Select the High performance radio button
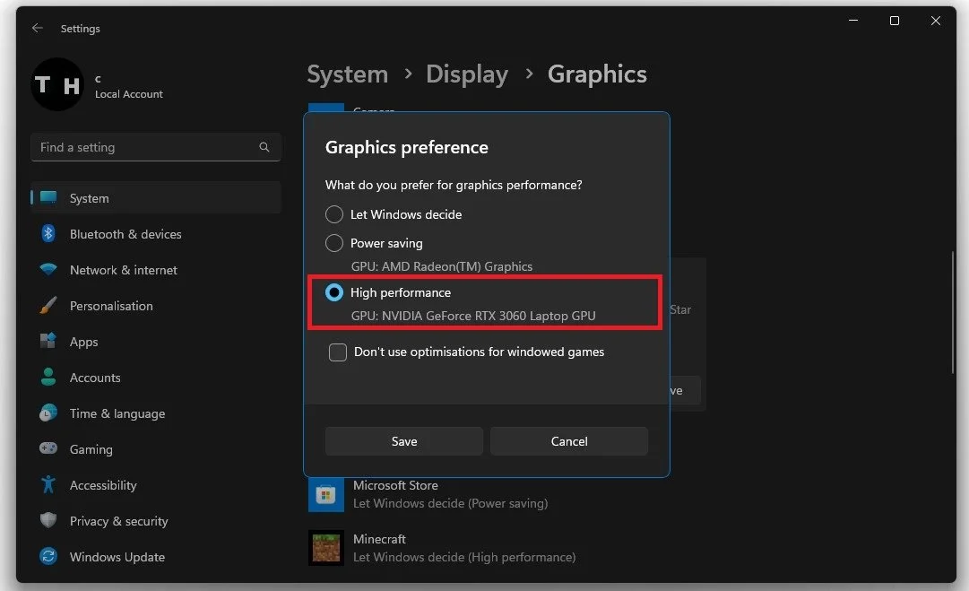 tap(334, 292)
